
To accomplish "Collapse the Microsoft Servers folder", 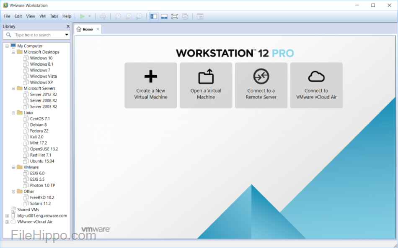I will (x=13, y=89).
